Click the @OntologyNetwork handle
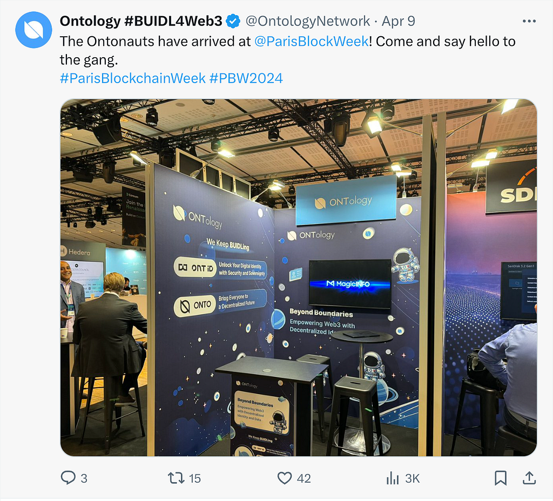 point(307,21)
